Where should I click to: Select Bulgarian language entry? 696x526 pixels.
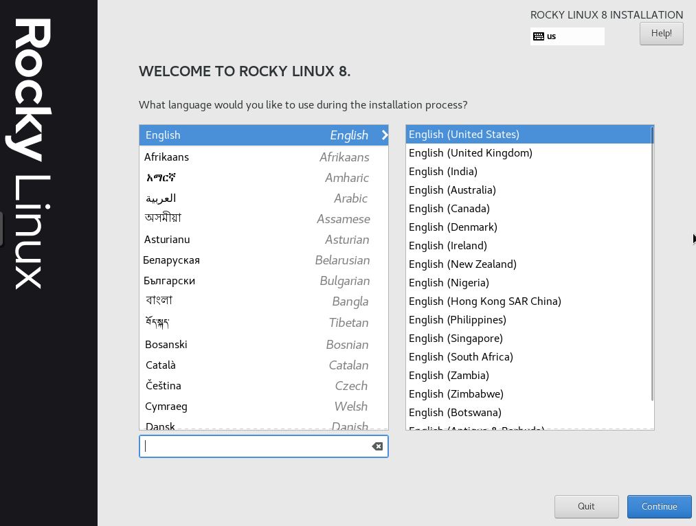click(263, 281)
